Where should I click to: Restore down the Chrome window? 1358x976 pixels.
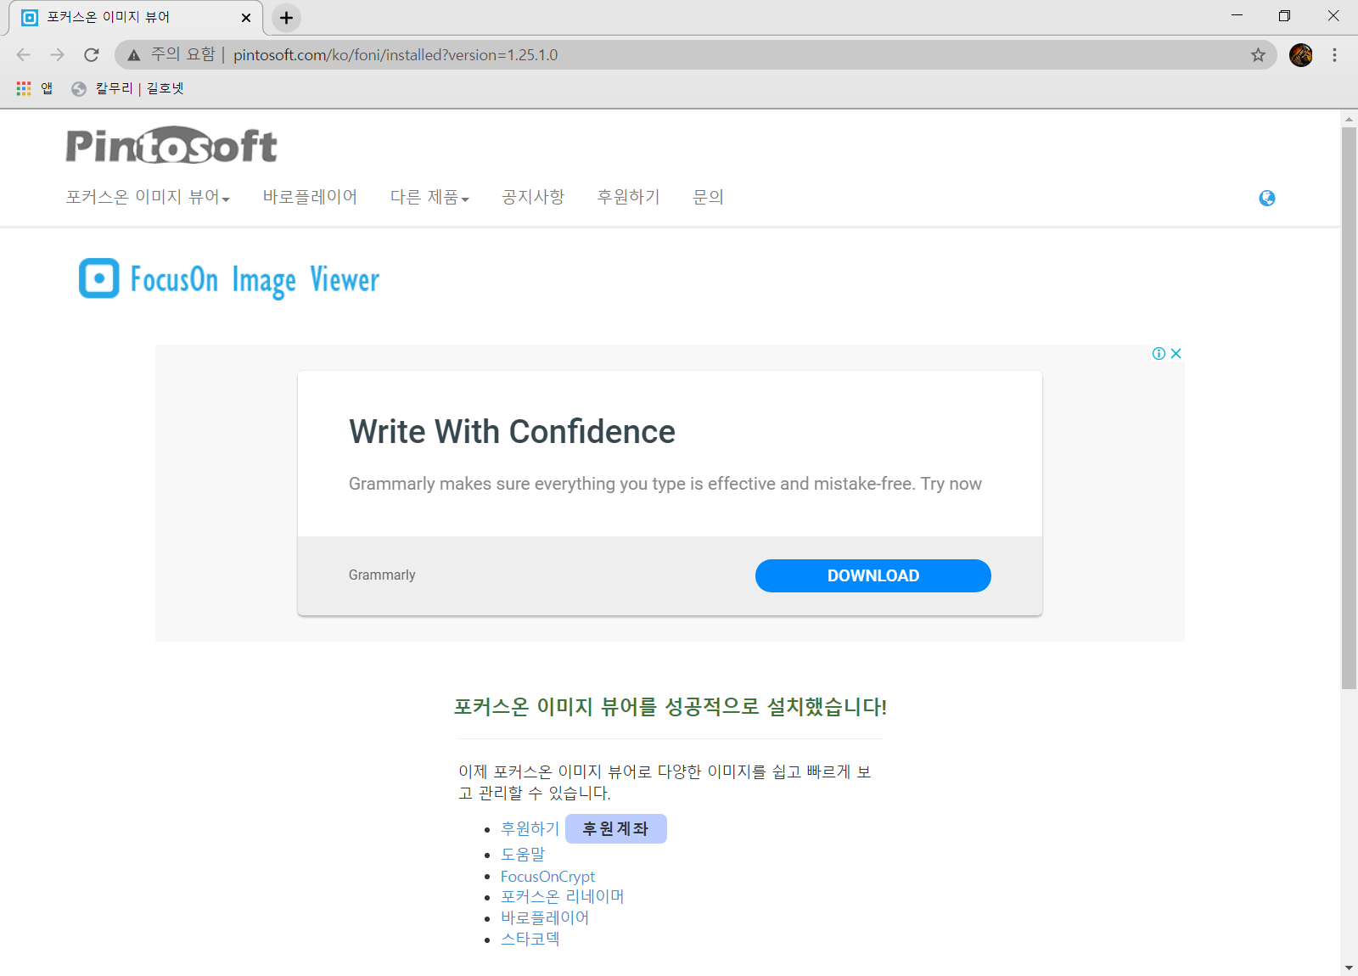(1284, 15)
